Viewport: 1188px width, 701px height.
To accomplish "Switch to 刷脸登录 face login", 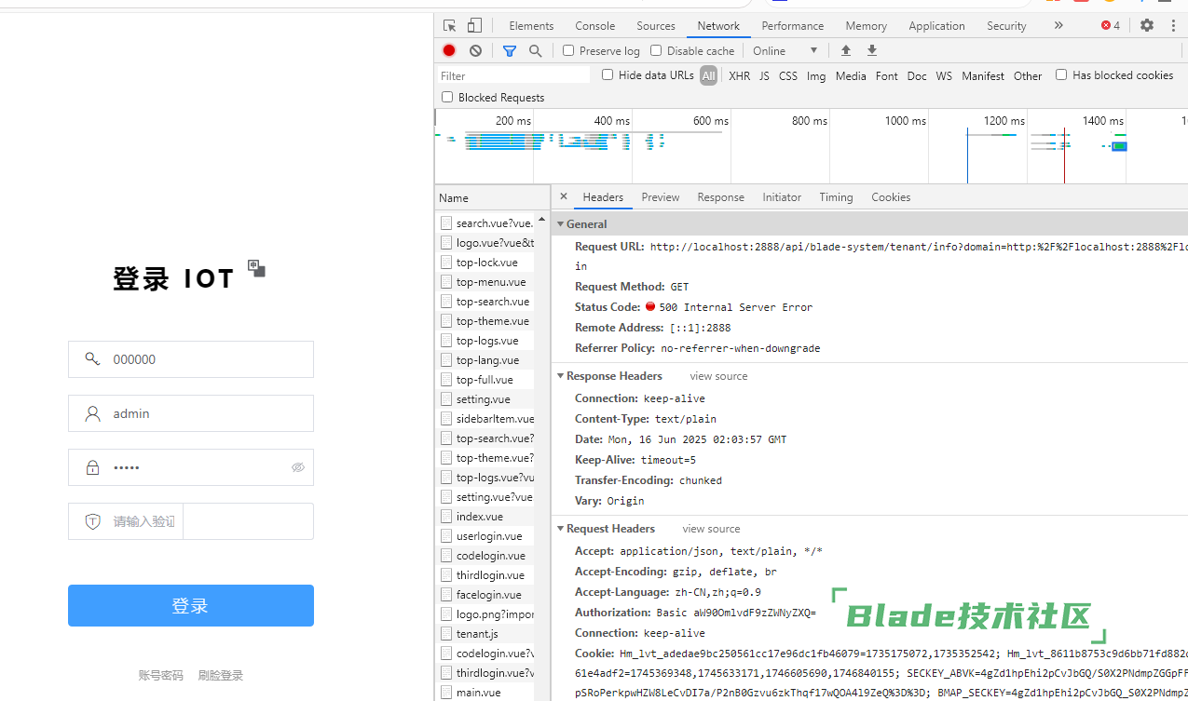I will coord(221,676).
